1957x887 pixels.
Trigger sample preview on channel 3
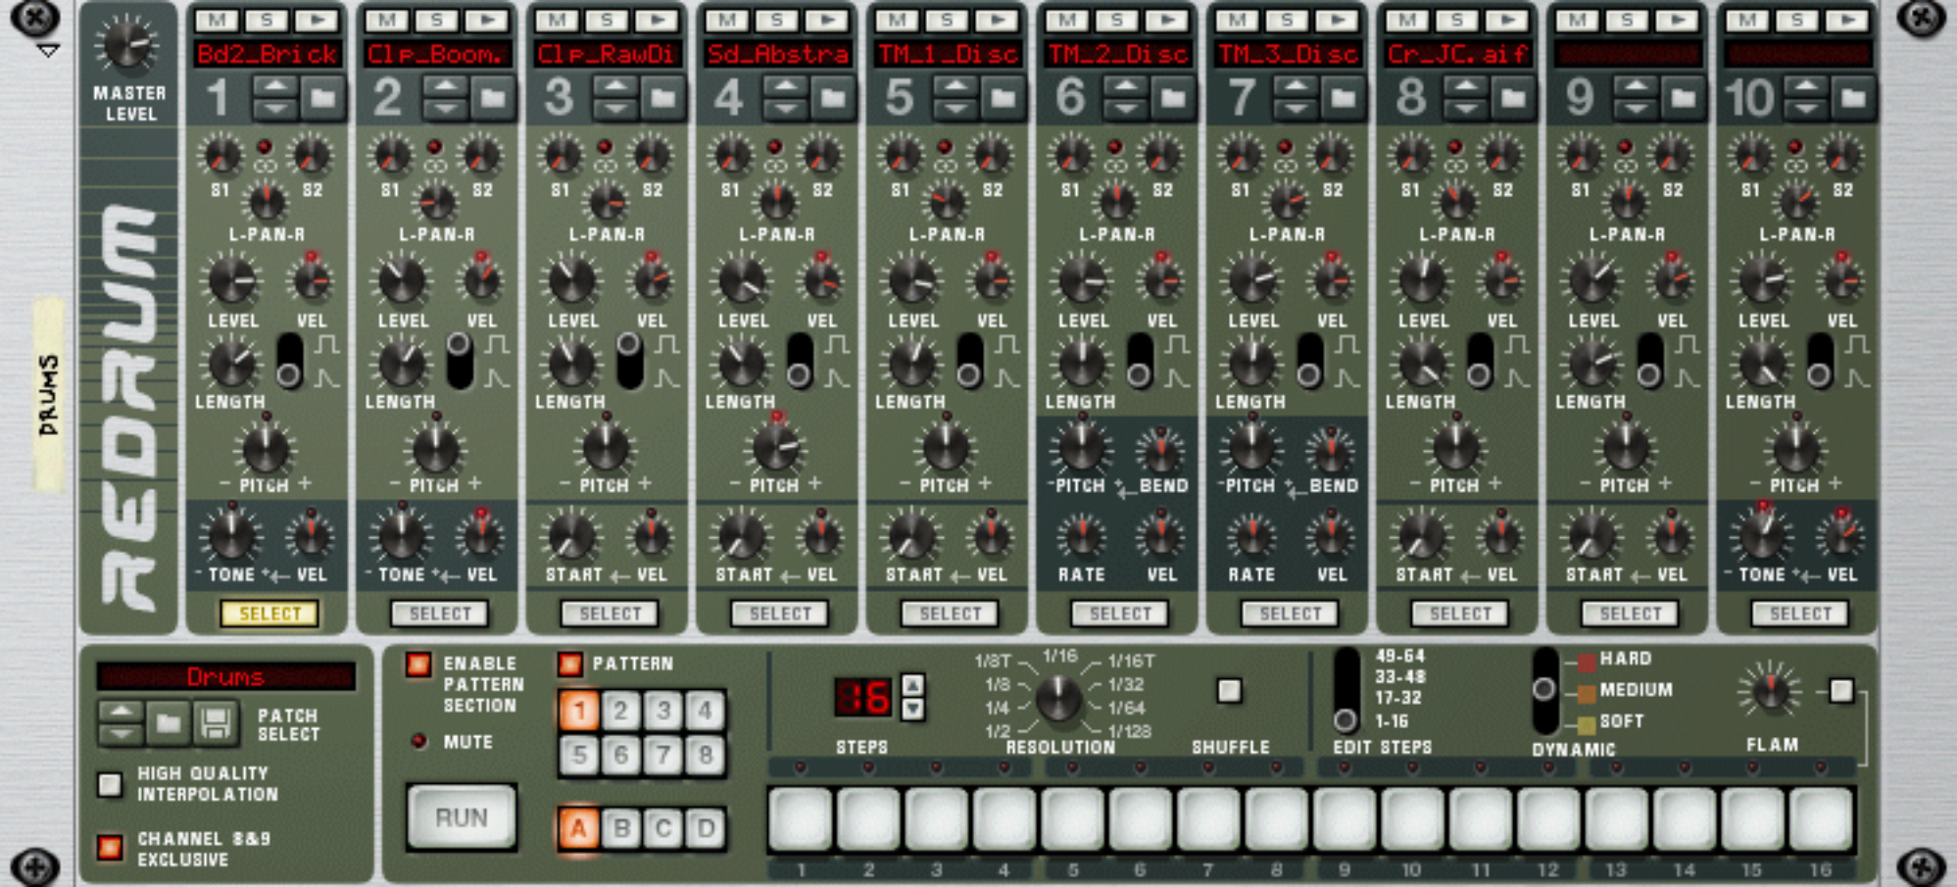pyautogui.click(x=658, y=21)
